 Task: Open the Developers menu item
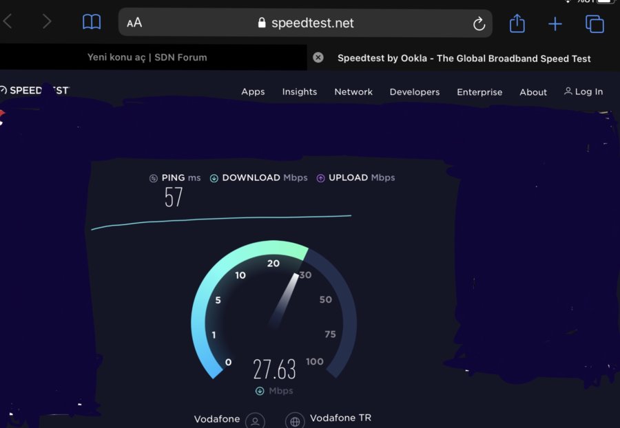(x=415, y=92)
